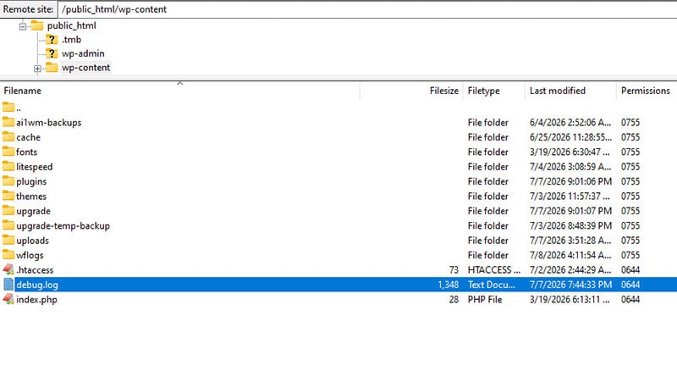This screenshot has height=371, width=677.
Task: Click the public_html tree folder icon
Action: pyautogui.click(x=37, y=25)
